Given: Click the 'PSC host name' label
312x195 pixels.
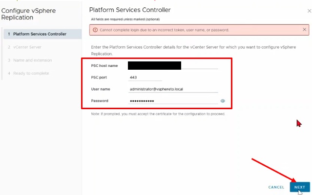Looking at the screenshot, I should (104, 66).
